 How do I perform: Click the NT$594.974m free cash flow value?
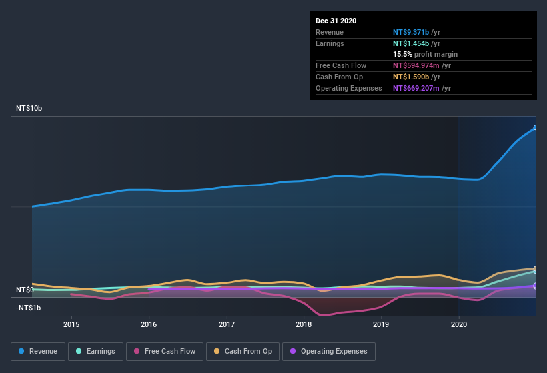click(416, 65)
